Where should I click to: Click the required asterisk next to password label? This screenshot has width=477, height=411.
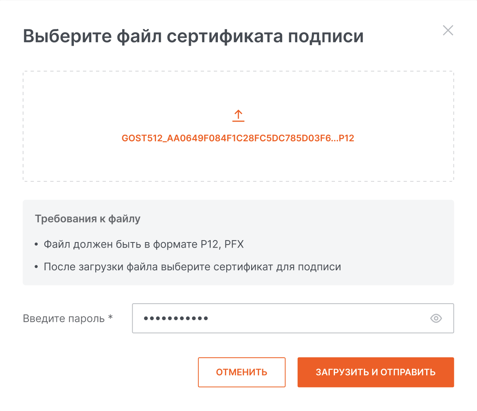[111, 317]
